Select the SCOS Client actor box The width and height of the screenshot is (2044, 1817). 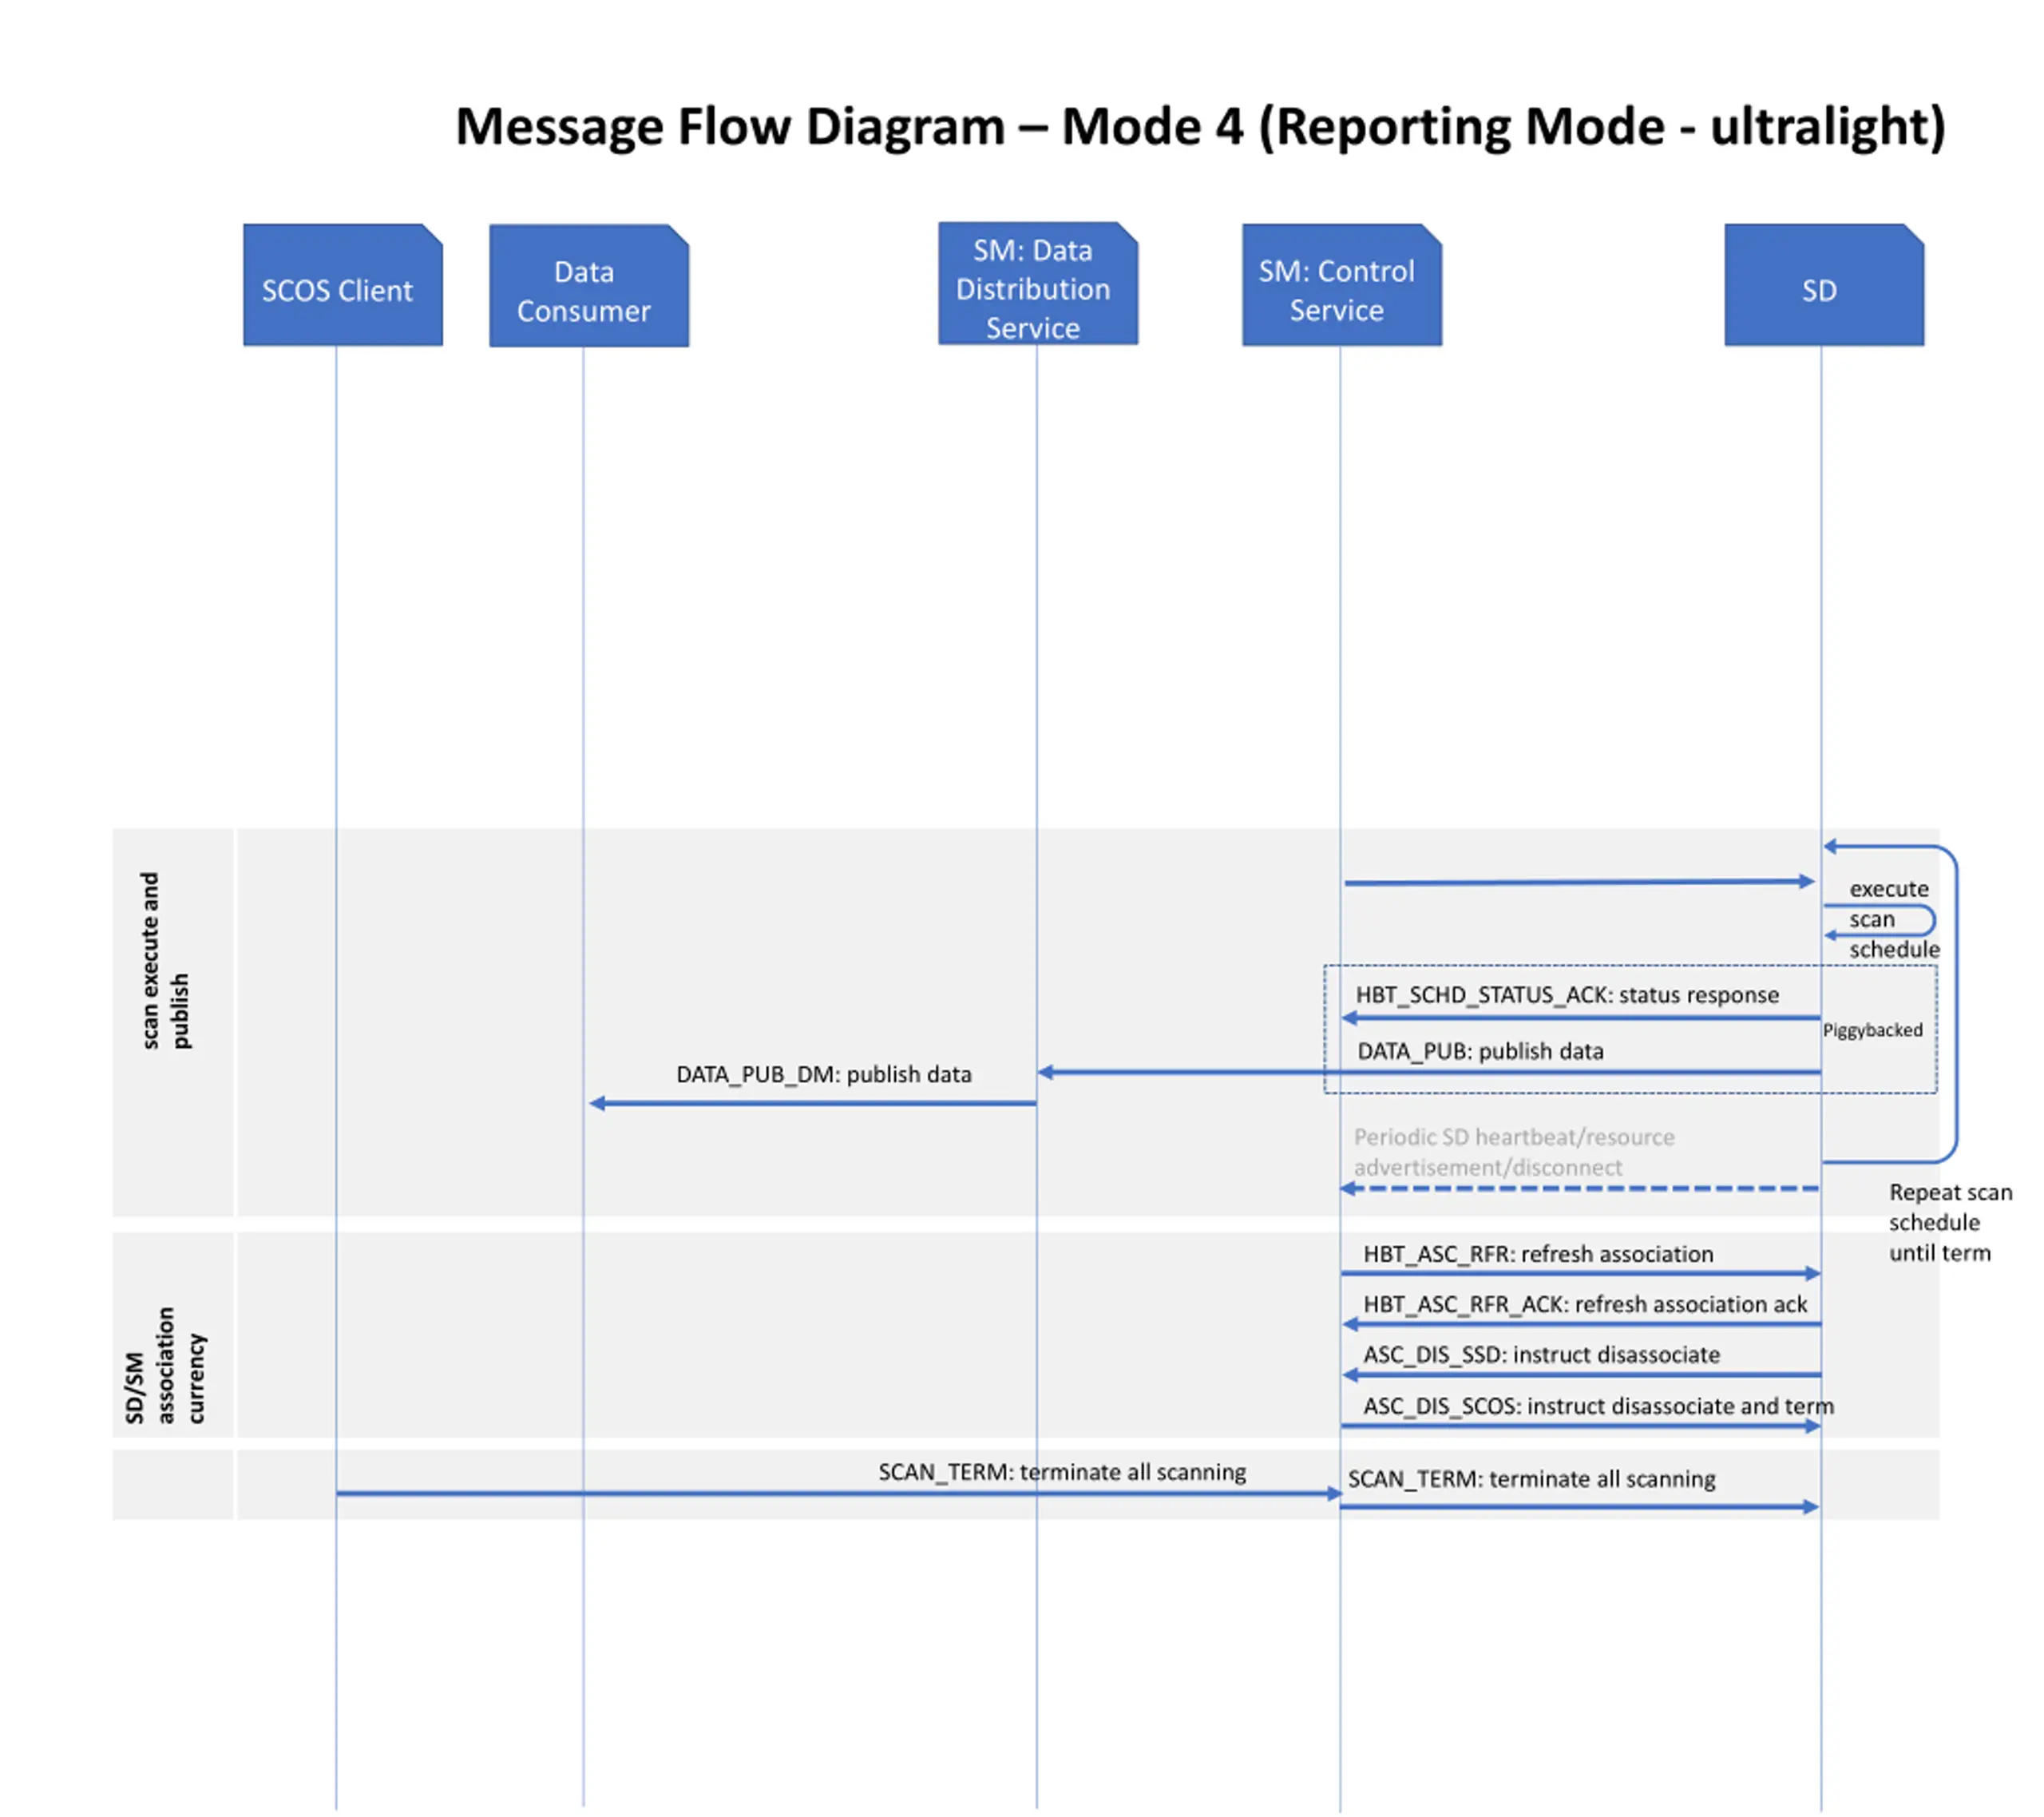tap(343, 285)
